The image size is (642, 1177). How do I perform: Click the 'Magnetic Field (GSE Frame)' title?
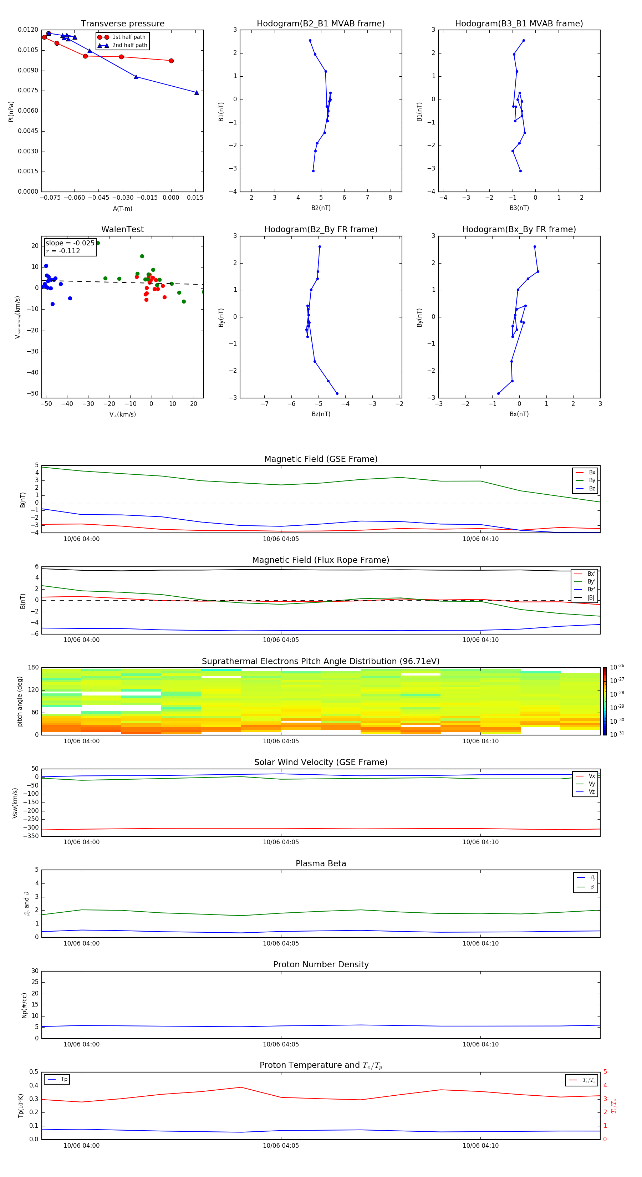point(321,459)
